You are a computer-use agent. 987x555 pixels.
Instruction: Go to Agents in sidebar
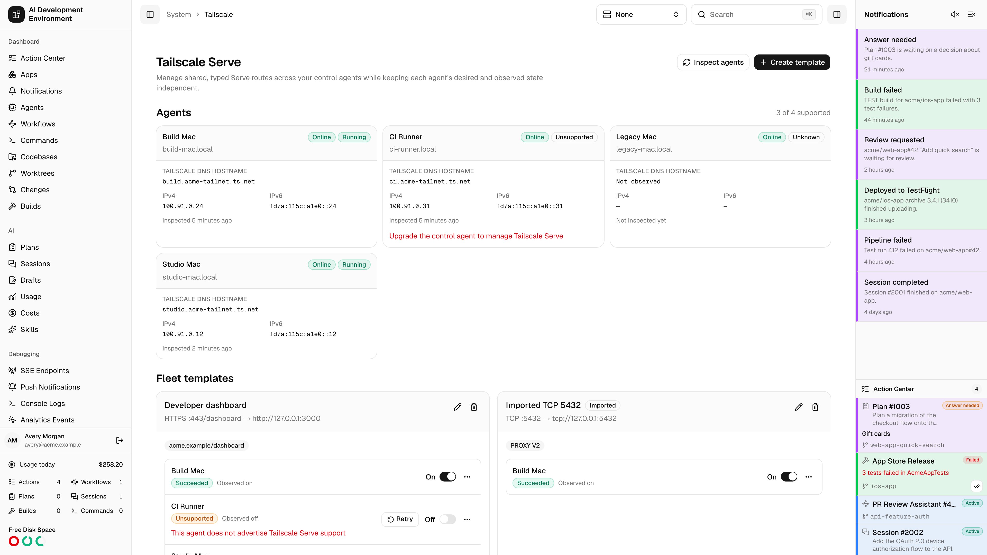coord(66,108)
